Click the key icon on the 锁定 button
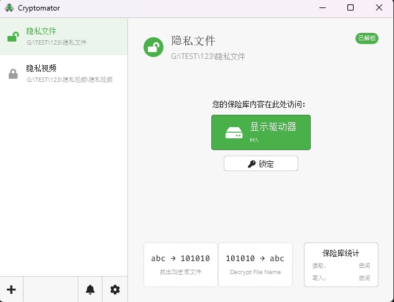394x302 pixels. (x=252, y=164)
